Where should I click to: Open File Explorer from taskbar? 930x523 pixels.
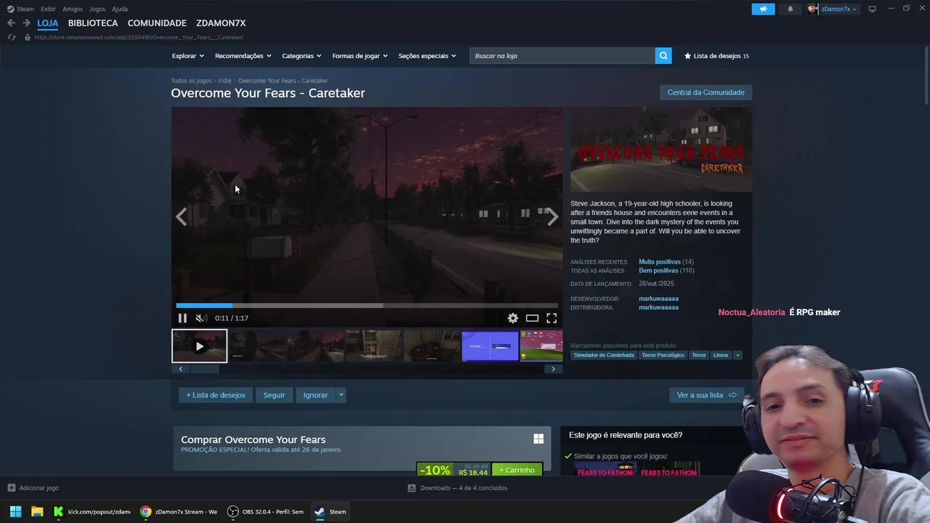[37, 511]
